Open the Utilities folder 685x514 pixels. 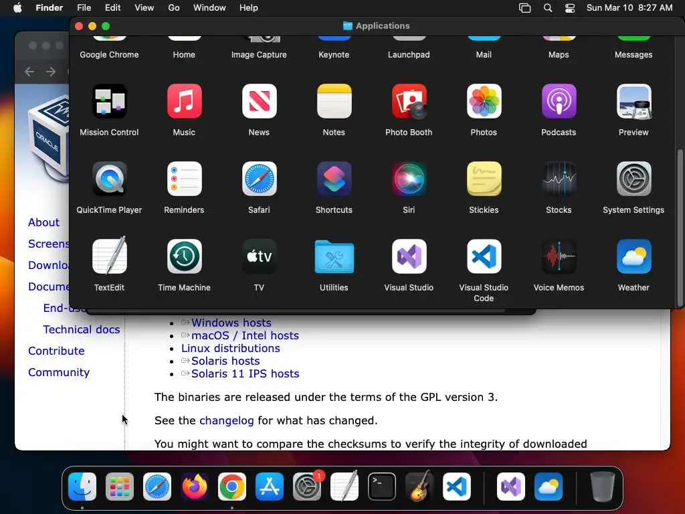pos(334,256)
